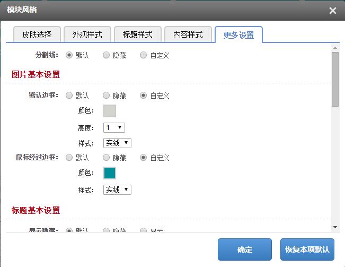Select 隐藏 for 默认边框

tap(107, 96)
